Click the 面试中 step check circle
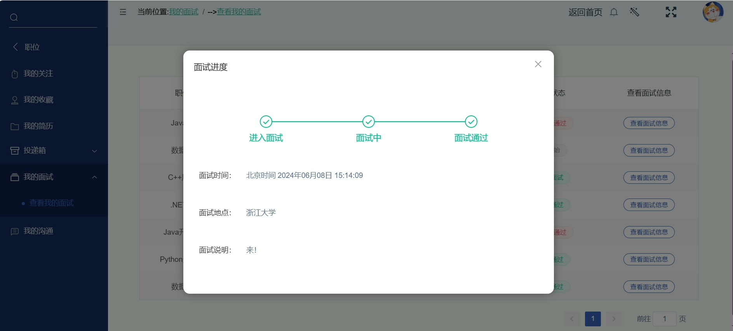 pos(369,122)
